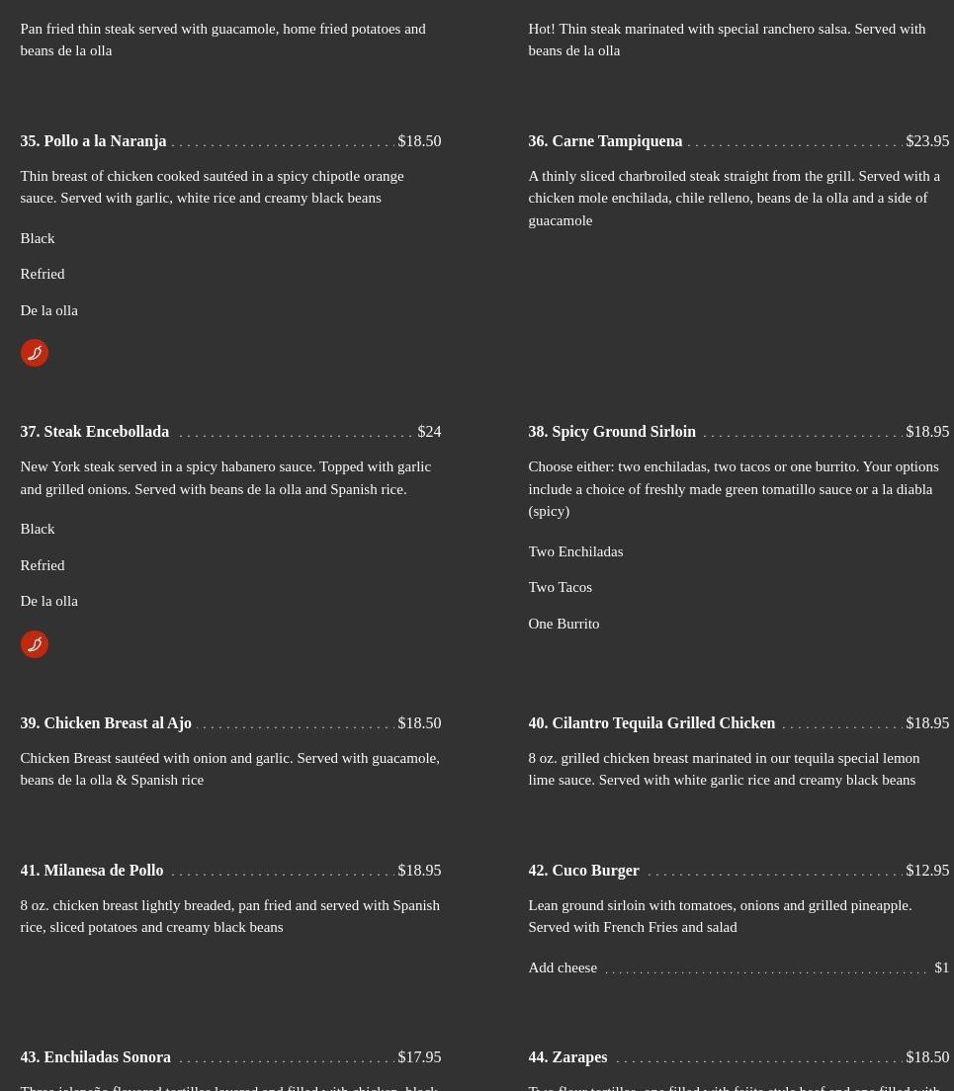Viewport: 954px width, 1091px height.
Task: Click the 44. Zarapes menu item
Action: click(x=567, y=1057)
